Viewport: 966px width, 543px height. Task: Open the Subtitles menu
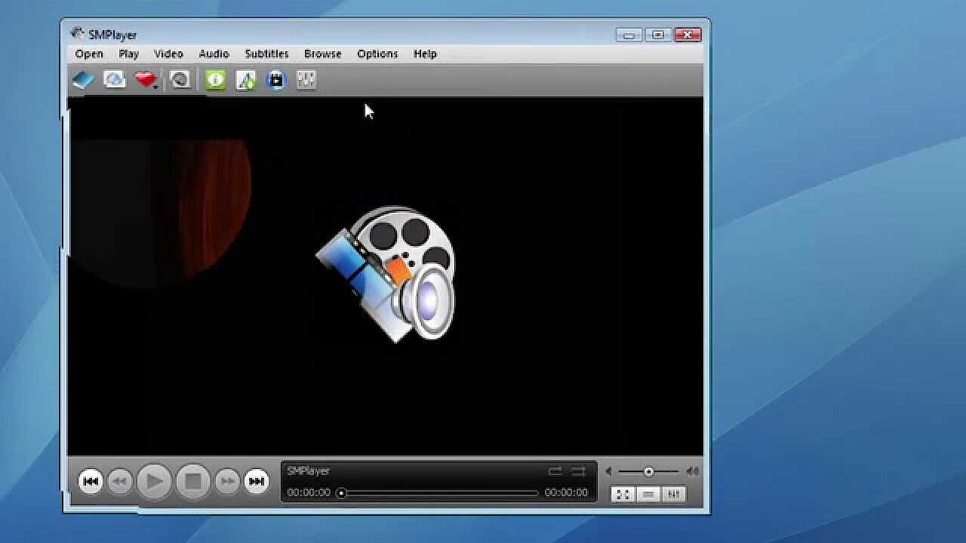click(x=266, y=54)
